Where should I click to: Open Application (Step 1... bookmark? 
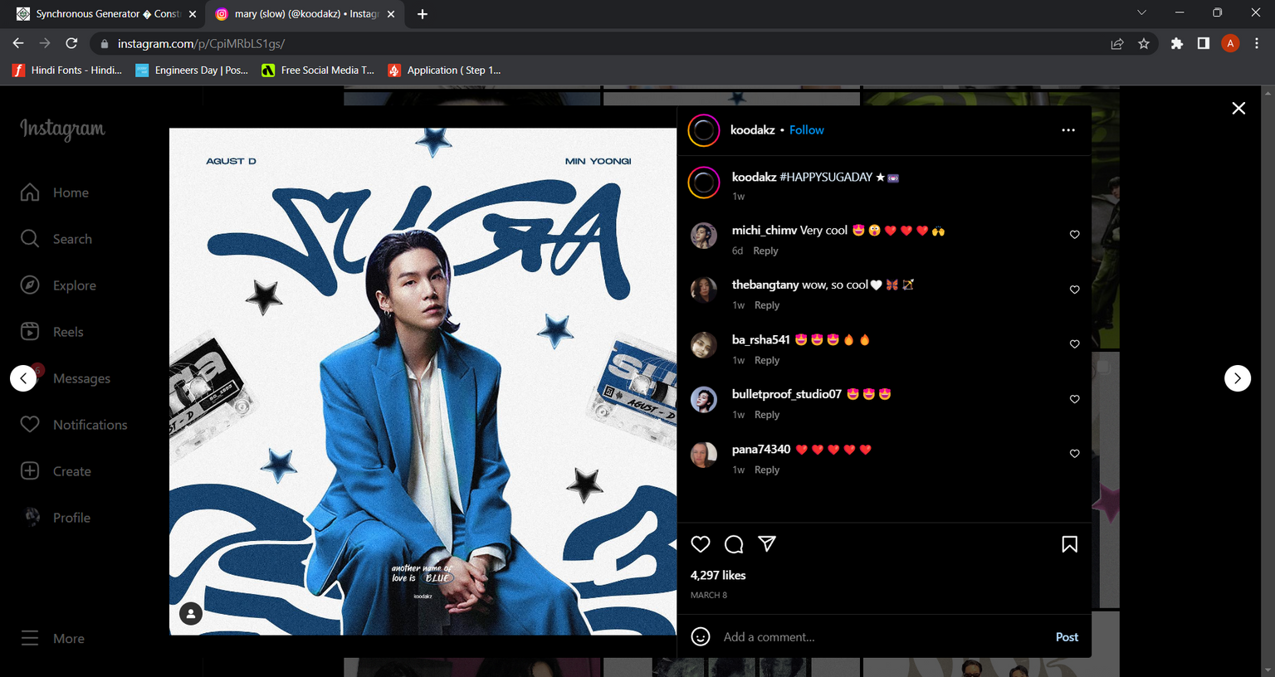point(445,71)
